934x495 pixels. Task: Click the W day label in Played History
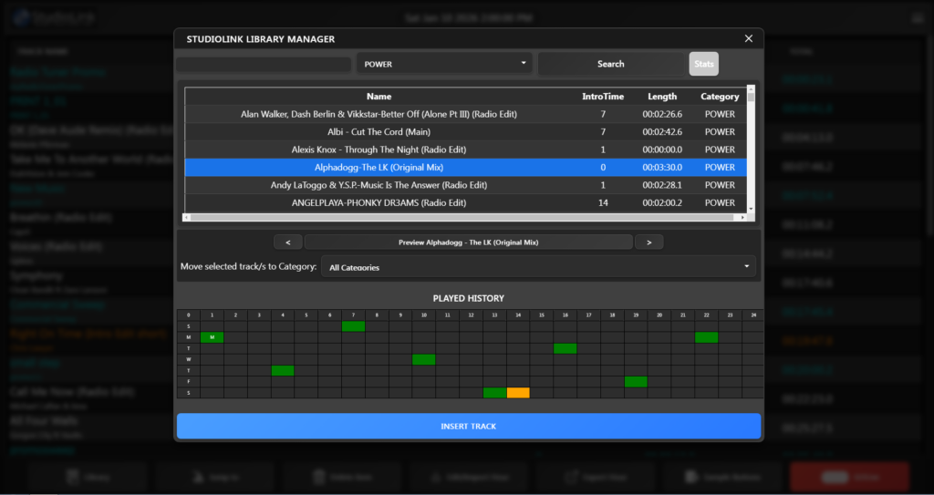click(x=189, y=360)
